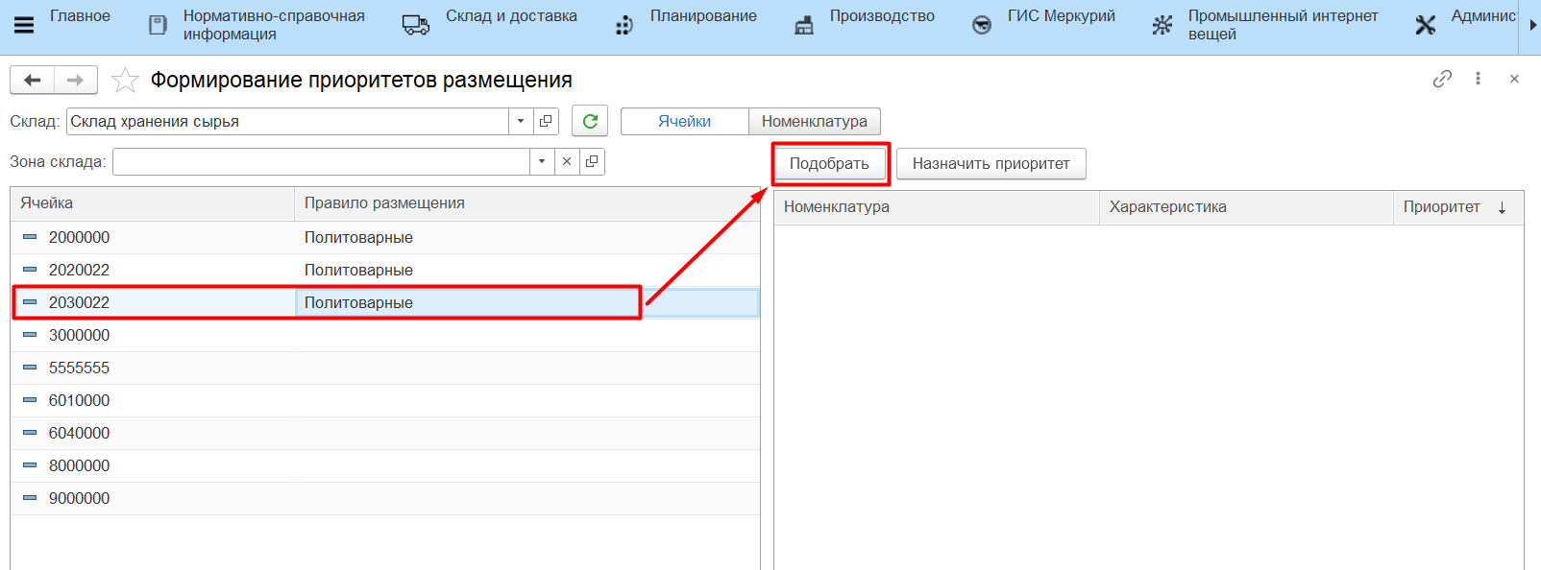
Task: Open the Склад field's linked record icon
Action: point(546,121)
